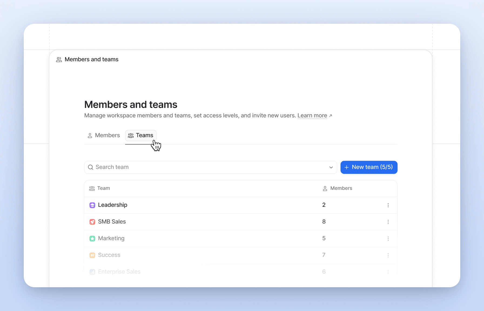Click the Marketing green star icon
This screenshot has height=311, width=484.
point(92,239)
